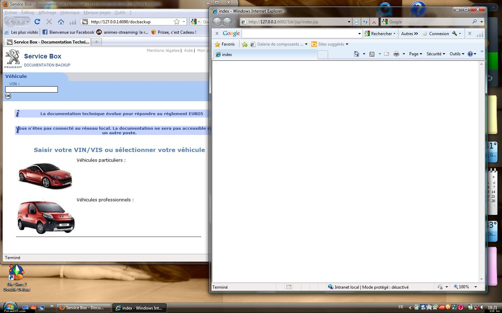Click the Internet Explorer forward button
502x313 pixels.
tap(227, 22)
